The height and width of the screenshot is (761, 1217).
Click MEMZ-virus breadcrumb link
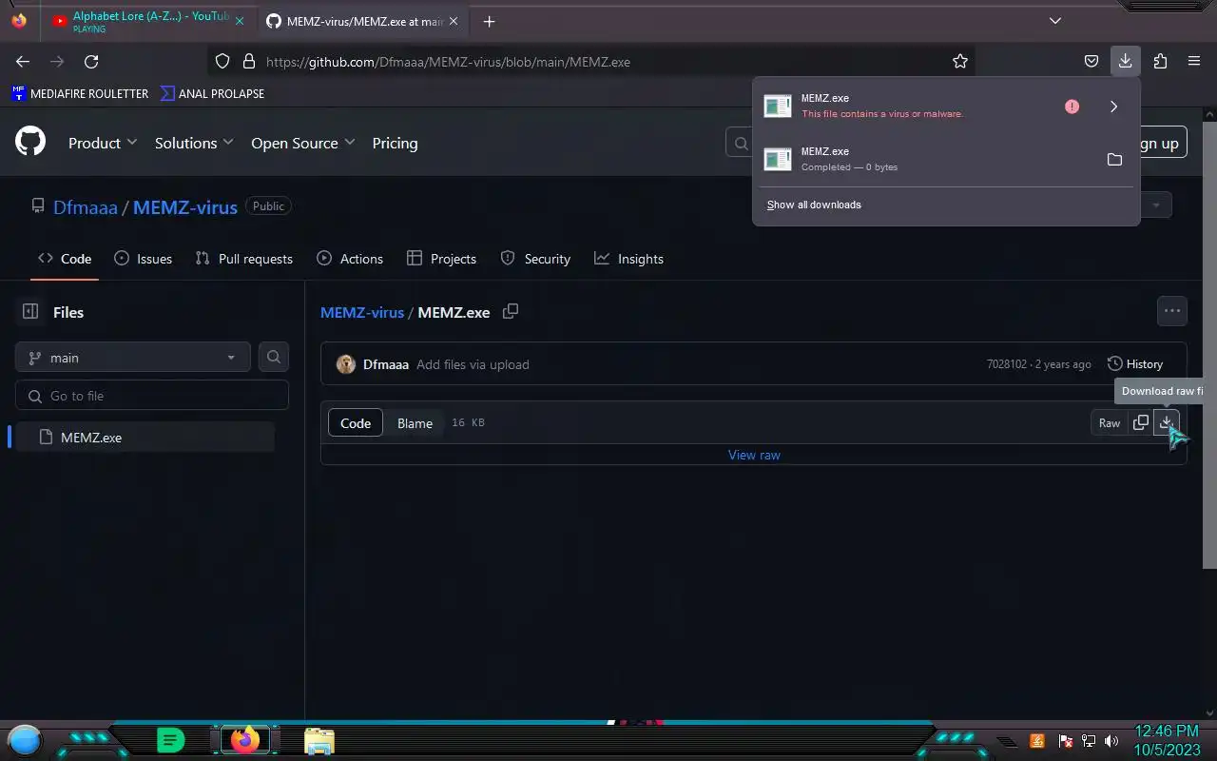(362, 312)
